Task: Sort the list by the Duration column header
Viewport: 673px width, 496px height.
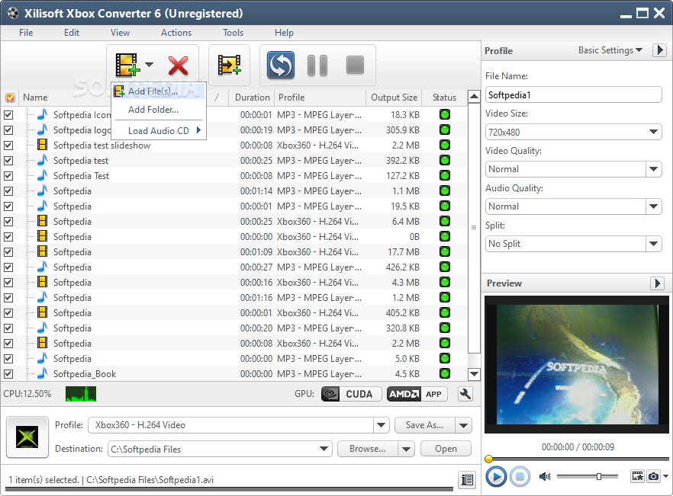Action: point(252,98)
